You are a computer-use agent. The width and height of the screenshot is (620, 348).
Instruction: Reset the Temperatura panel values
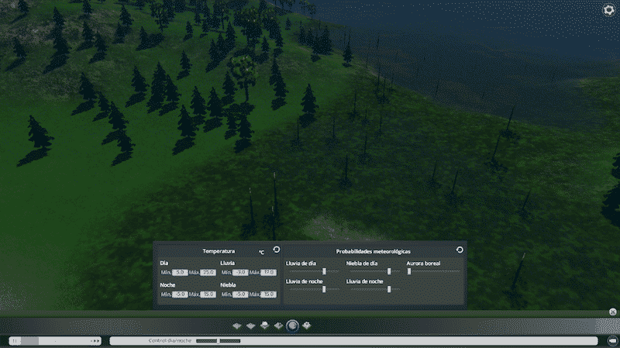276,250
